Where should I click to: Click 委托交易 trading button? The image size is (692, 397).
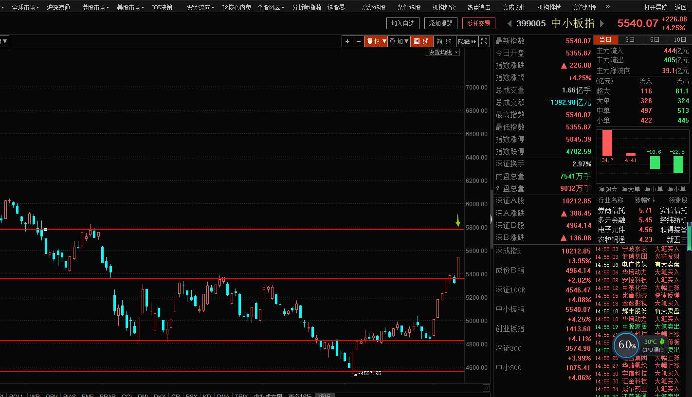pyautogui.click(x=479, y=23)
